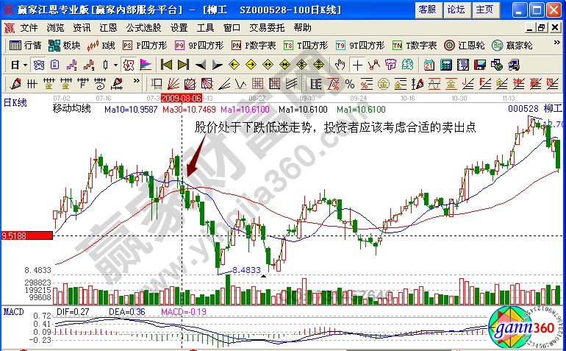Select the hand pan tool

point(340,65)
